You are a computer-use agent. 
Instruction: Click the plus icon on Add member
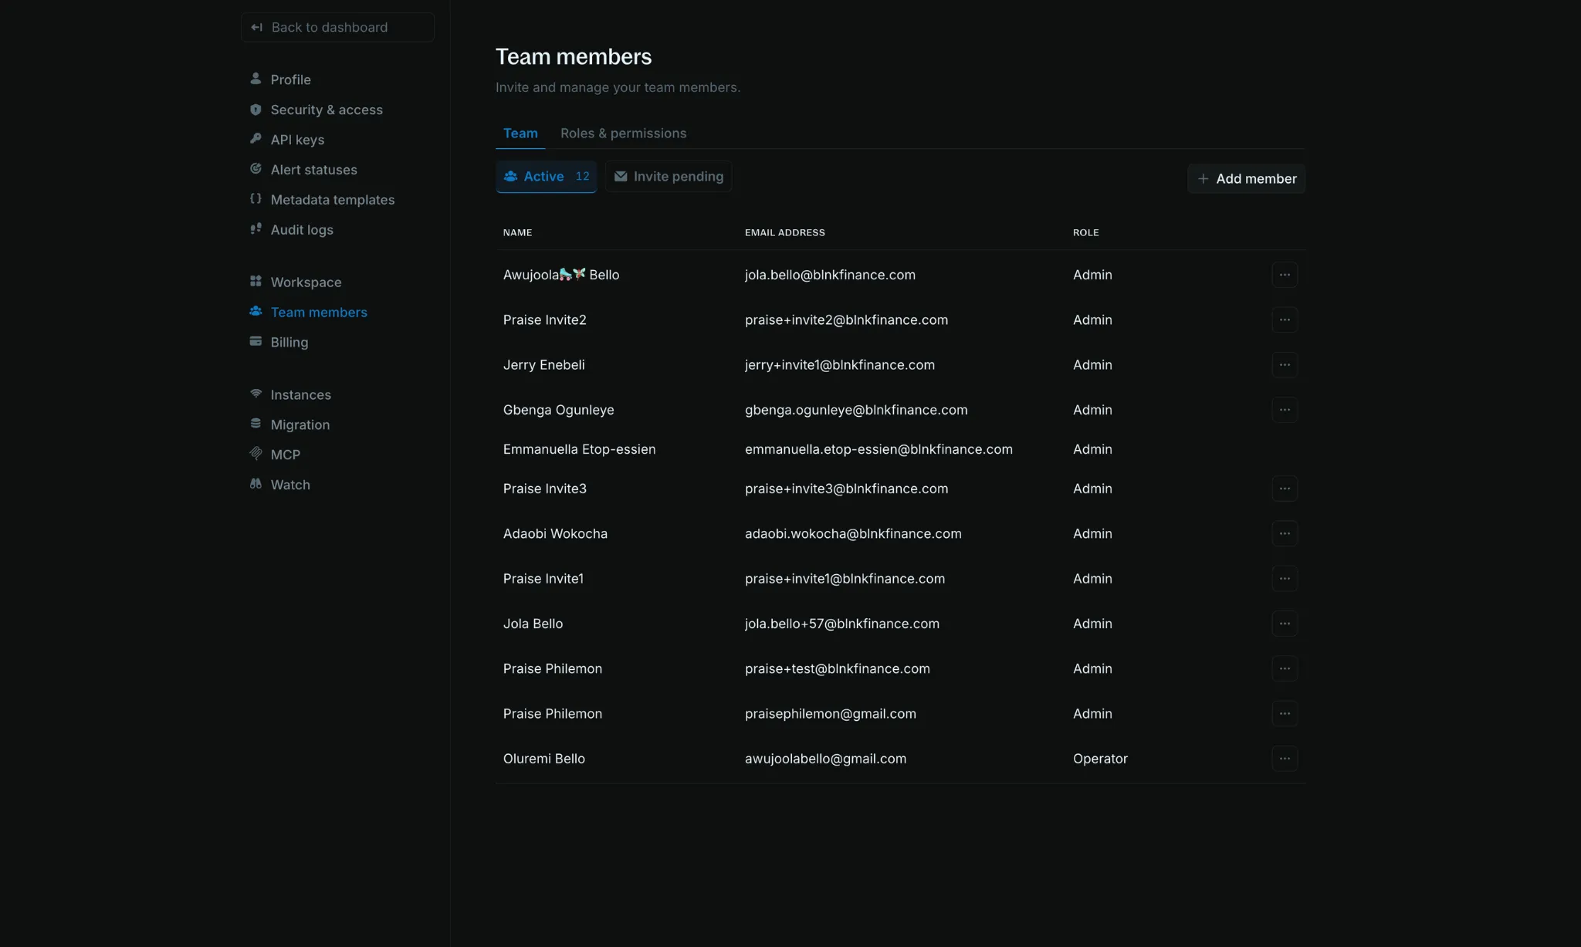pyautogui.click(x=1203, y=179)
